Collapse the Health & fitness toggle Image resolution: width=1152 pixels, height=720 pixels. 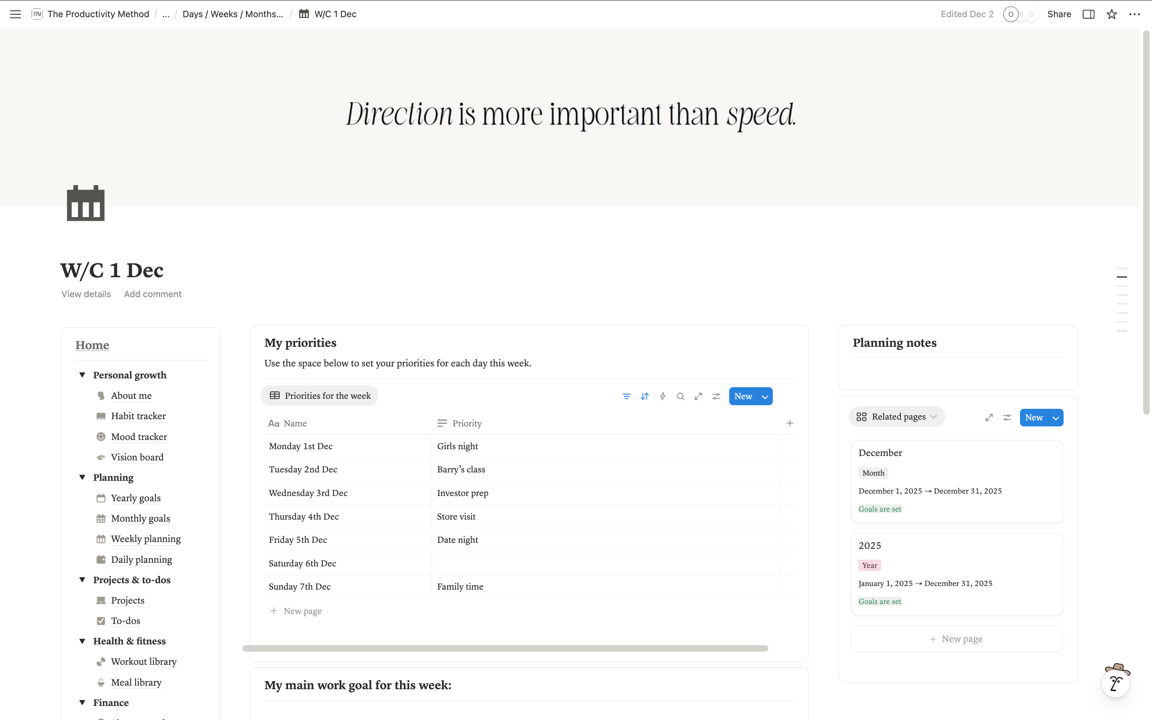(82, 642)
